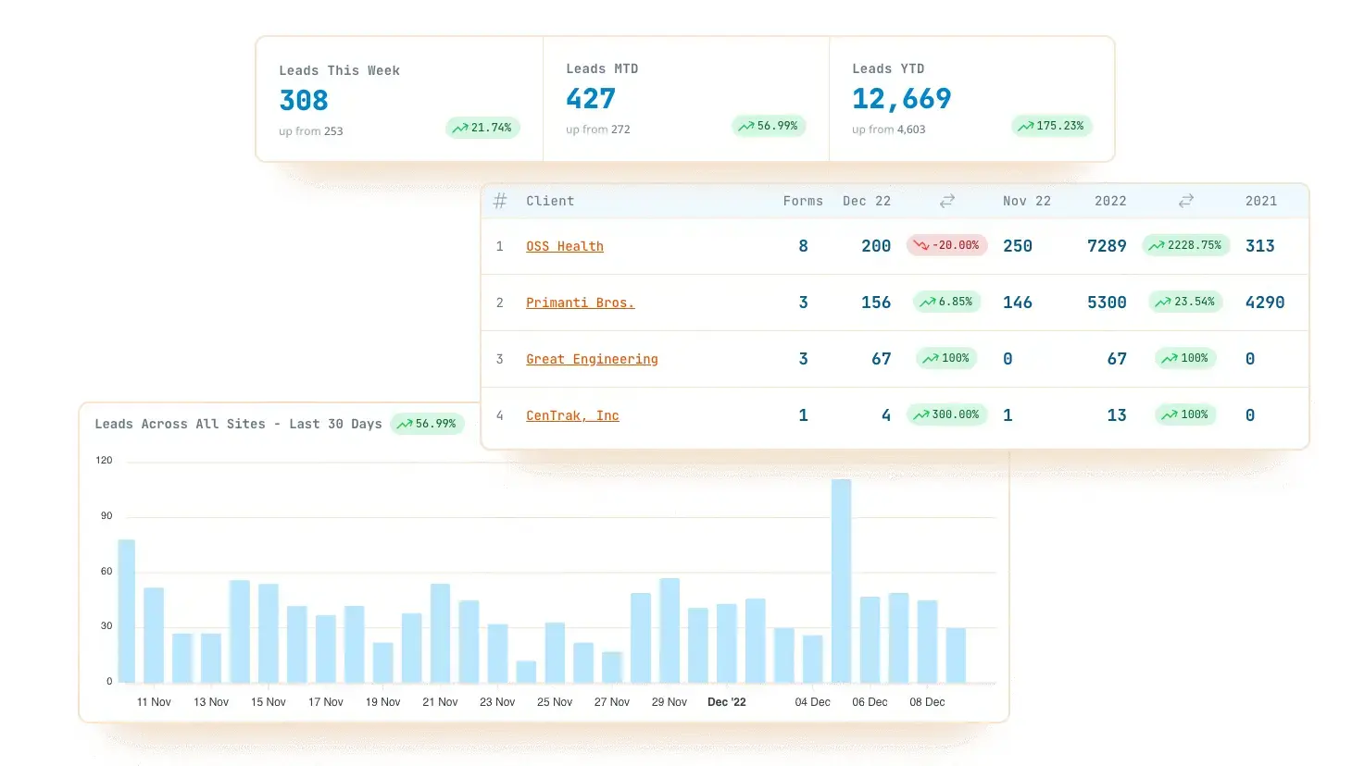Sort by the 2021 column header
The image size is (1352, 766).
(1261, 201)
